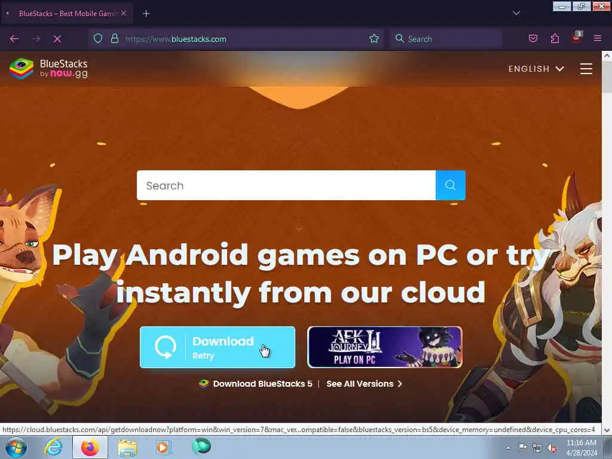Click the vertical scrollbar thumb
Viewport: 612px width, 459px height.
607,77
